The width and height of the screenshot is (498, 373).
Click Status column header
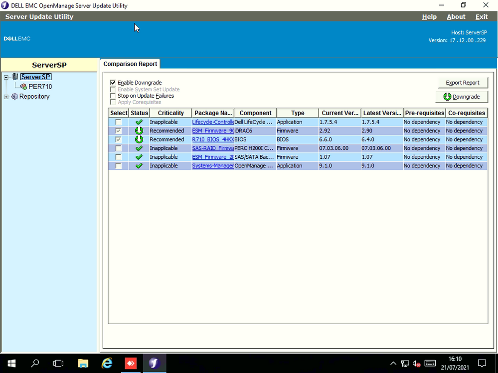coord(139,113)
